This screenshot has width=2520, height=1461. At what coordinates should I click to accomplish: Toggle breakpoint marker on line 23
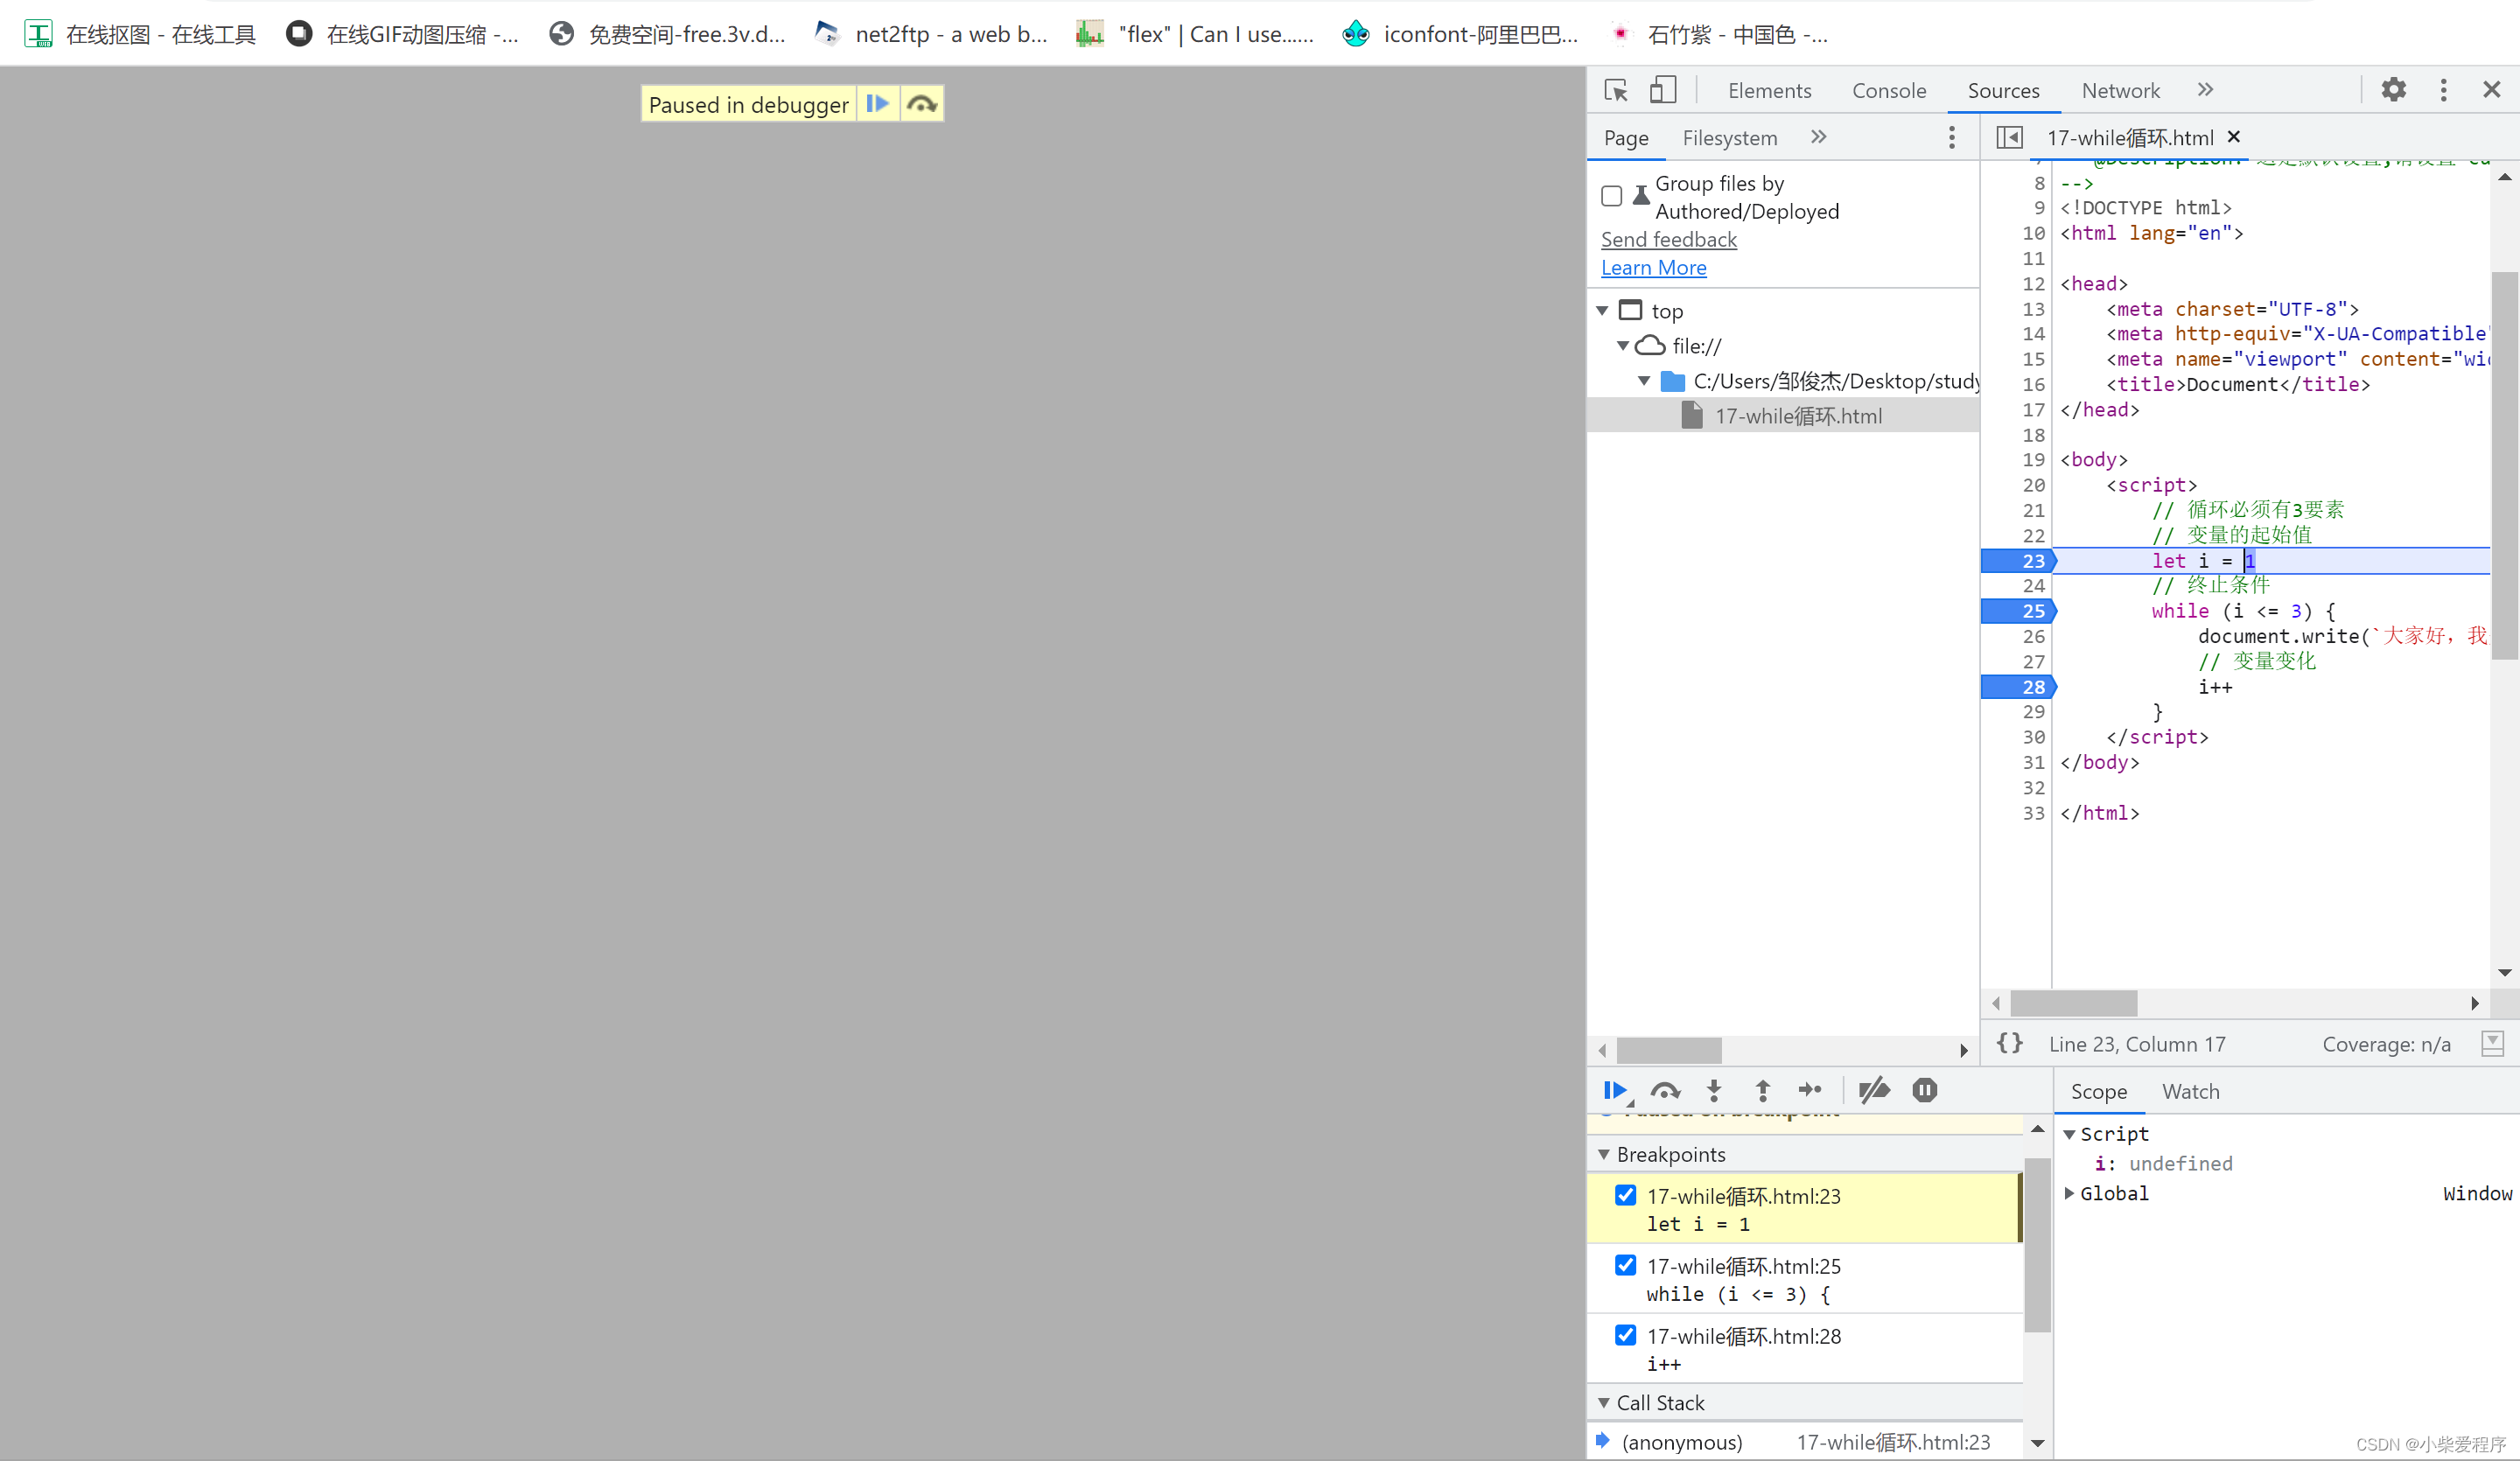coord(2017,561)
